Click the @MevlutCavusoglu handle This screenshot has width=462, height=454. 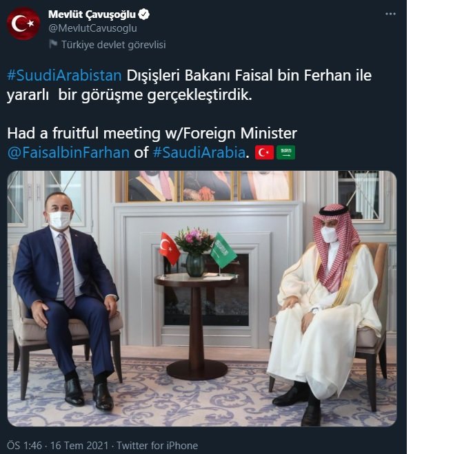pos(92,28)
